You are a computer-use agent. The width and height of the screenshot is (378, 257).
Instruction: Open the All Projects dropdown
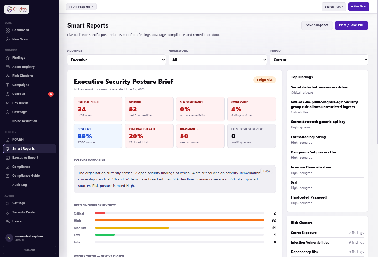(81, 7)
